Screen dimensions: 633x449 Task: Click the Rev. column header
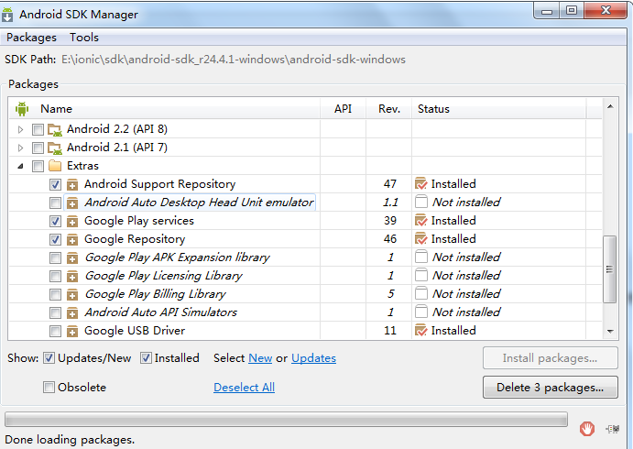coord(389,109)
